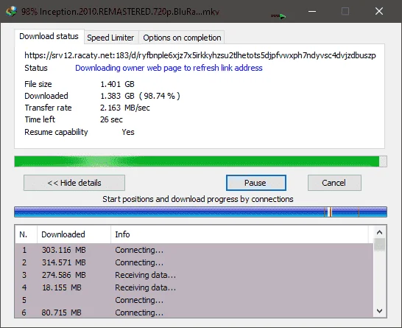Click the status text about refreshing link address
The width and height of the screenshot is (402, 328).
click(169, 68)
